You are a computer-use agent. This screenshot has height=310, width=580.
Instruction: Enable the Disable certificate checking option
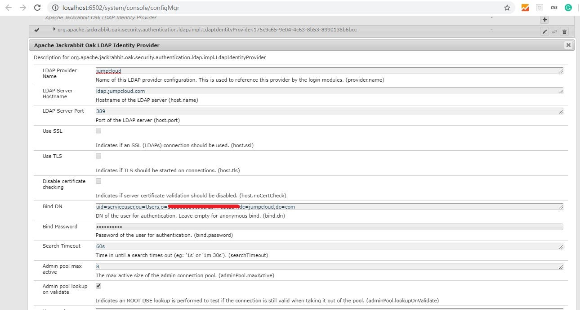pyautogui.click(x=98, y=181)
